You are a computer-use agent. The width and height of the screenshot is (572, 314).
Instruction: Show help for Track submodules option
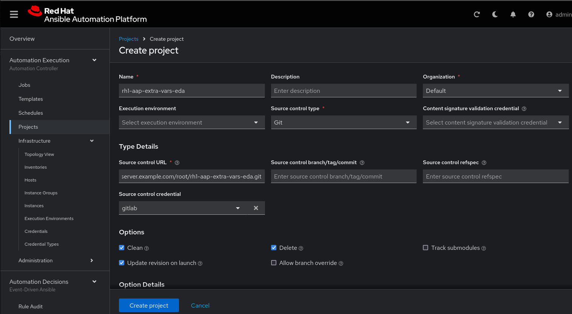click(484, 248)
